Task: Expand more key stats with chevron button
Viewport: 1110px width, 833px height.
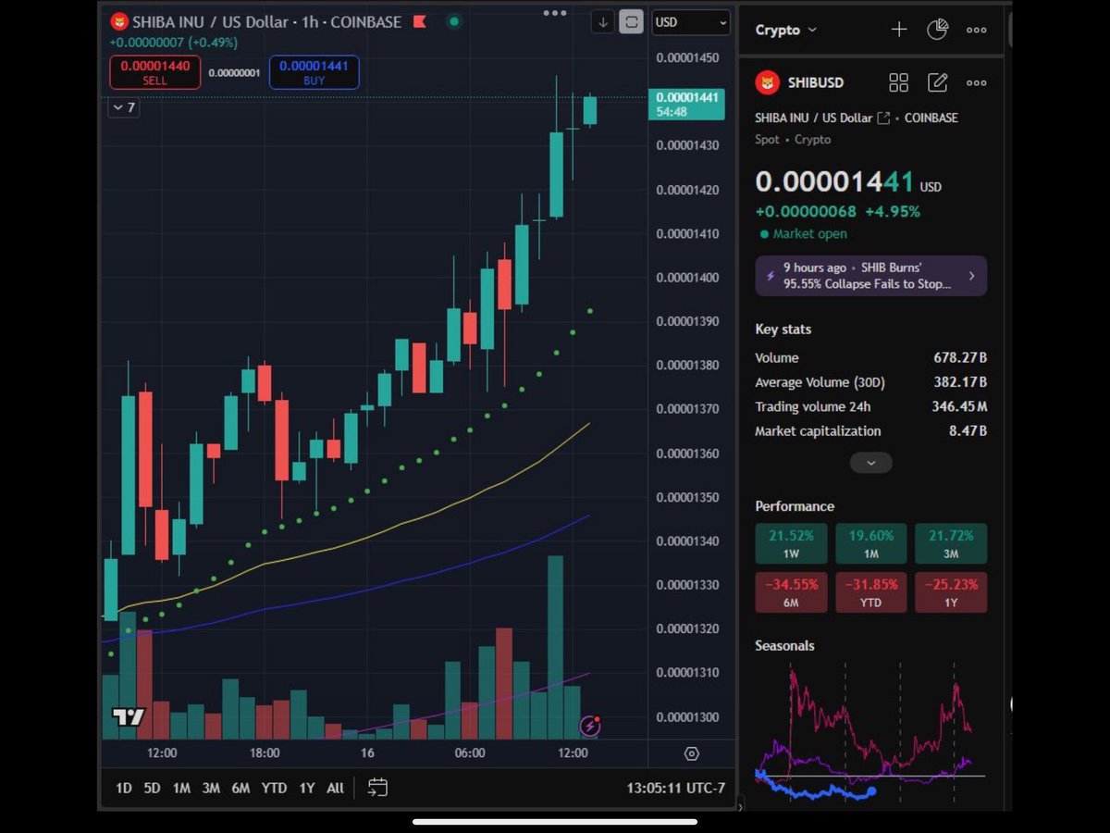Action: coord(871,463)
